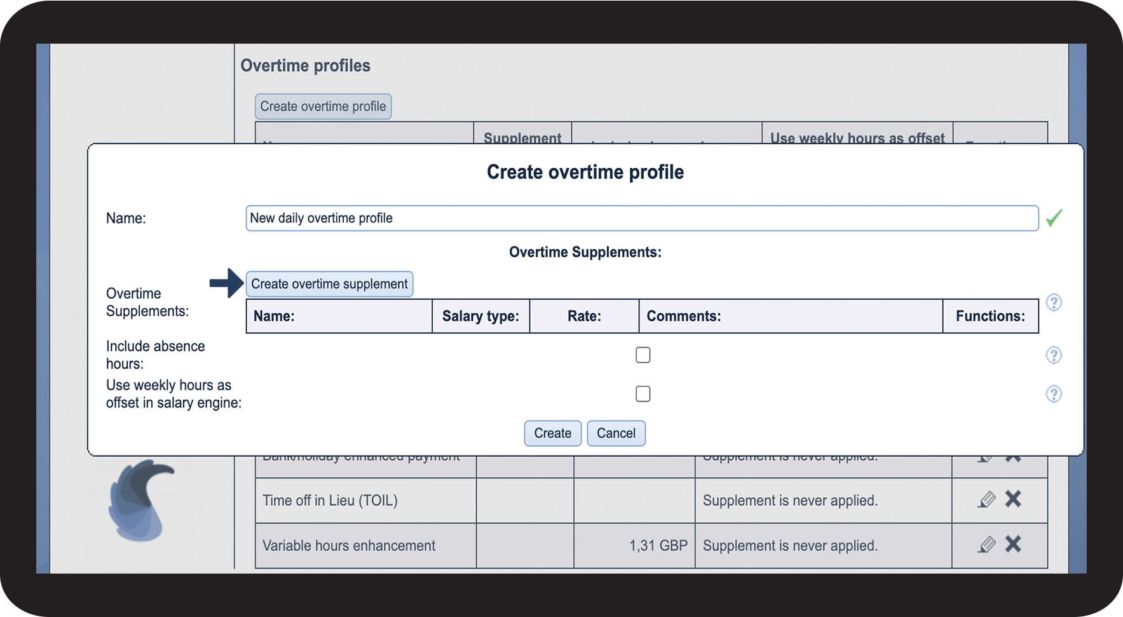Enable the Include absence hours checkbox
Screen dimensions: 1123x617
[643, 355]
